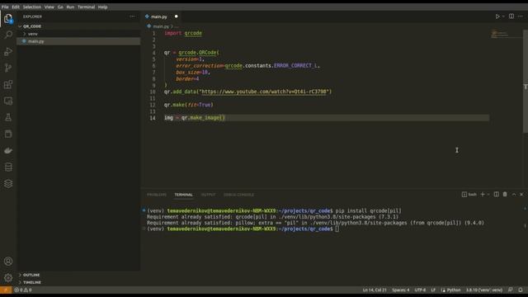Select interpreter 3.8.10 venv

tap(484, 290)
